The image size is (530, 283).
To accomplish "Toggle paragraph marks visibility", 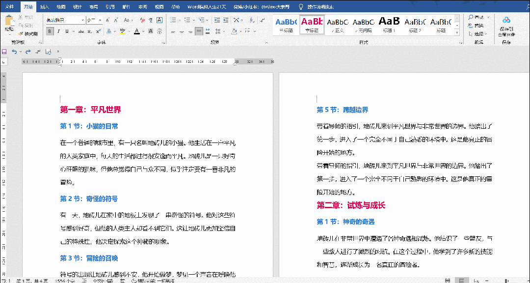I will coord(263,20).
